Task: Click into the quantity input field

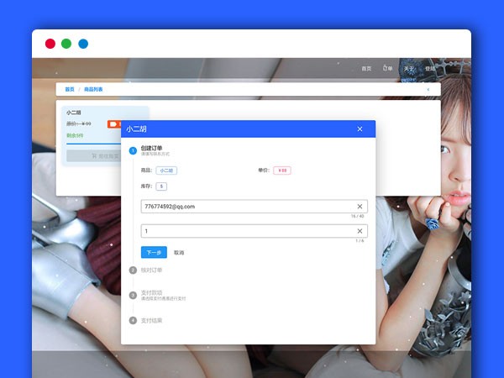Action: click(244, 231)
